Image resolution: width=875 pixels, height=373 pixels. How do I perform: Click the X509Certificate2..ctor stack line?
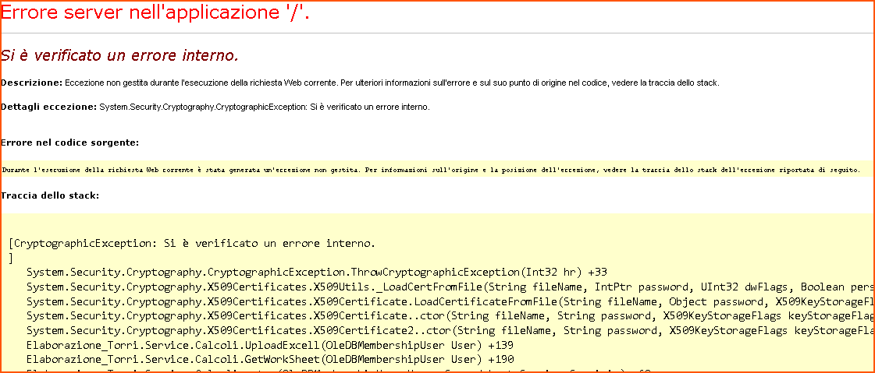[x=450, y=330]
